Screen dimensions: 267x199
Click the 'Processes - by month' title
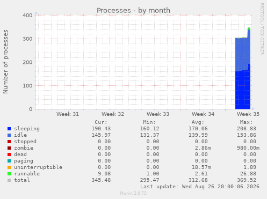coord(133,11)
